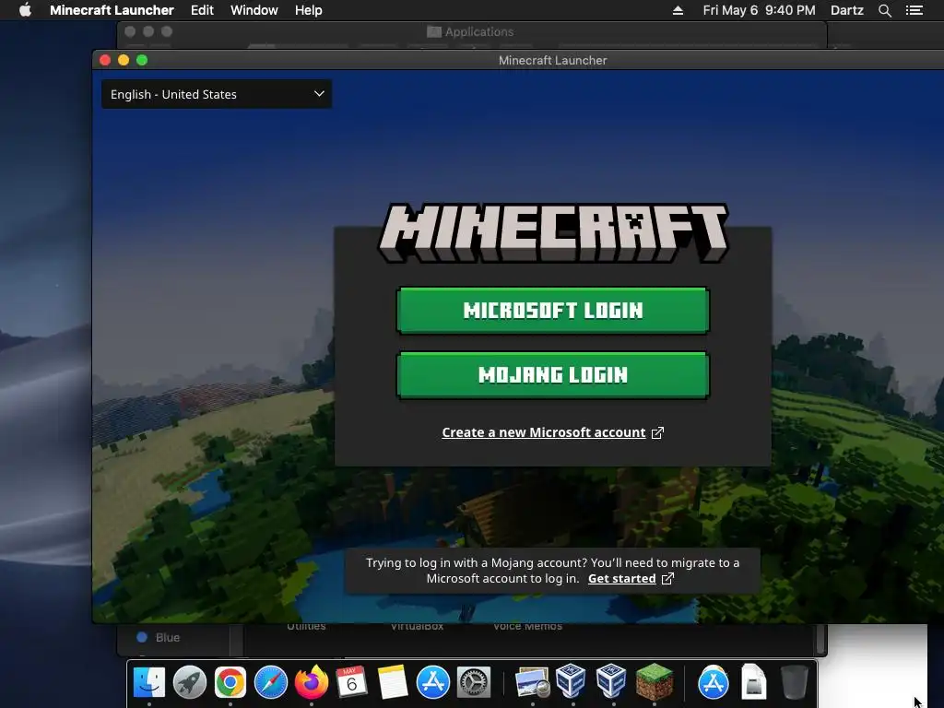Click the external-link icon beside Get started
Screen dimensions: 944x708
tap(667, 579)
